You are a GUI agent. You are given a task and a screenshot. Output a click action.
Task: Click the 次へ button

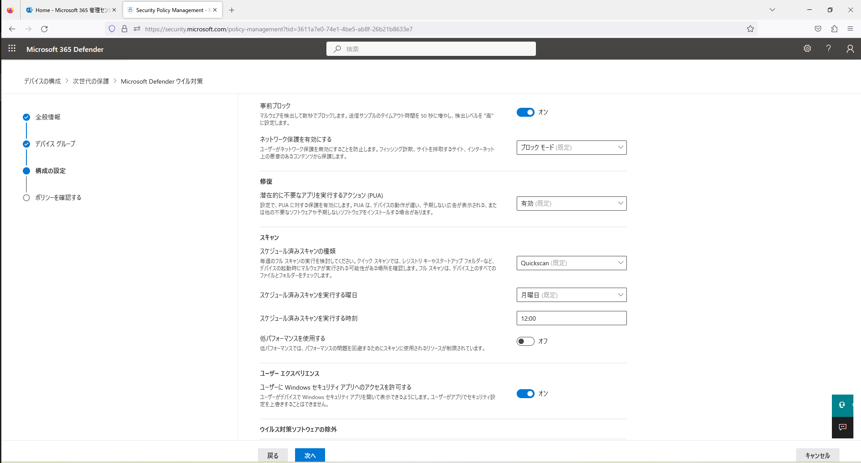coord(310,455)
